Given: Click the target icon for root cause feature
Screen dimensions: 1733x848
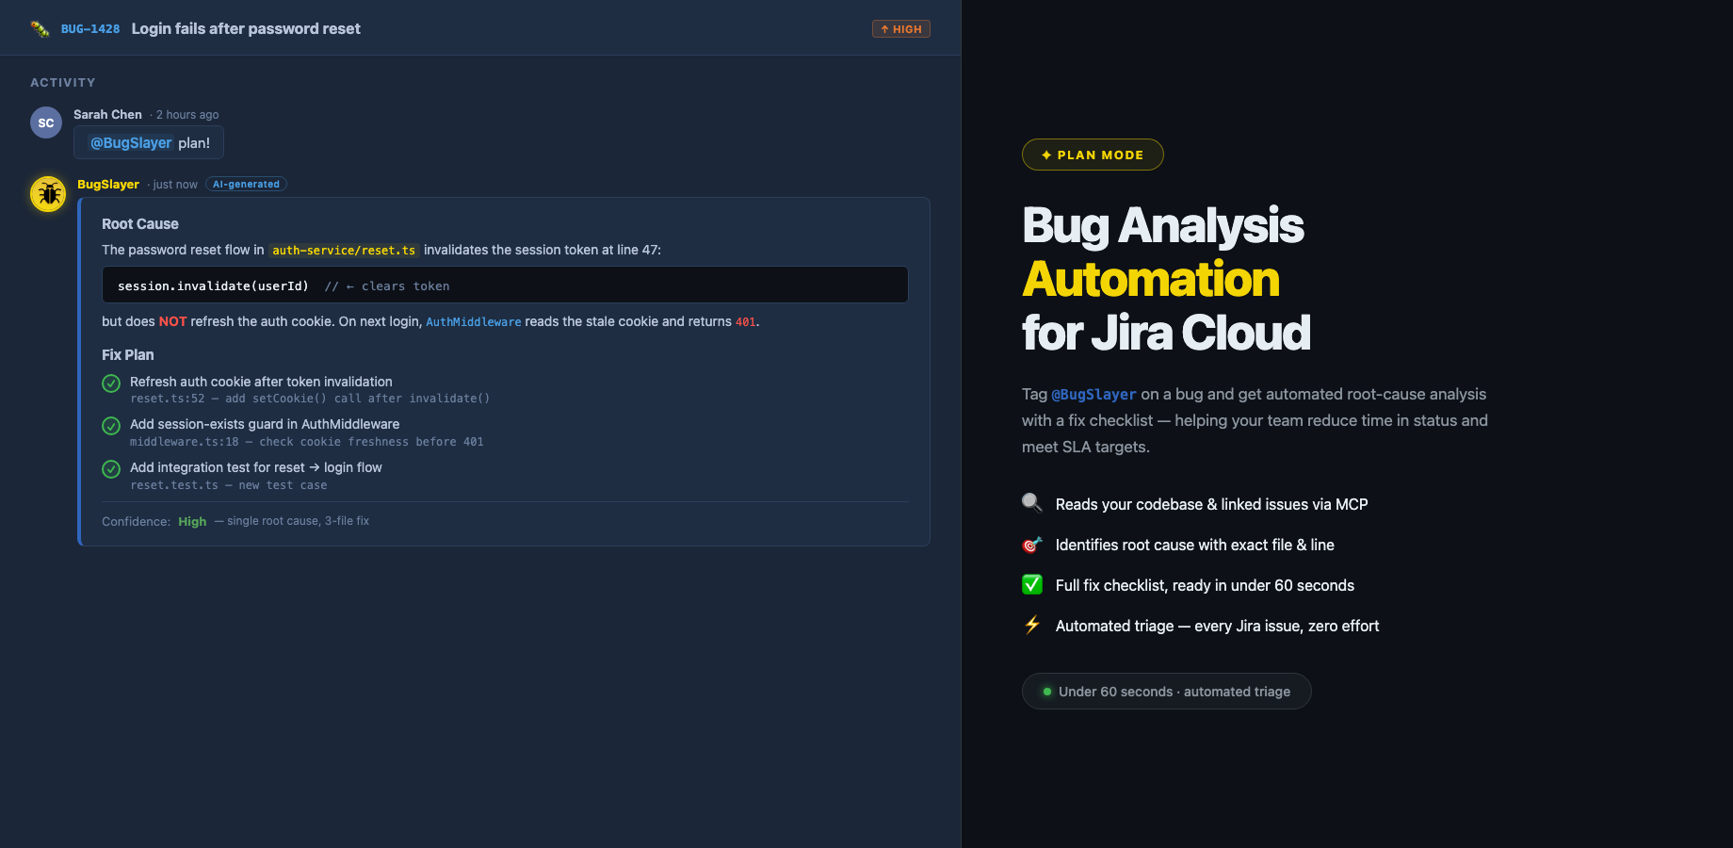Looking at the screenshot, I should tap(1032, 545).
